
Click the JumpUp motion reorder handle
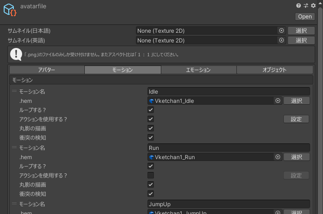pos(14,203)
